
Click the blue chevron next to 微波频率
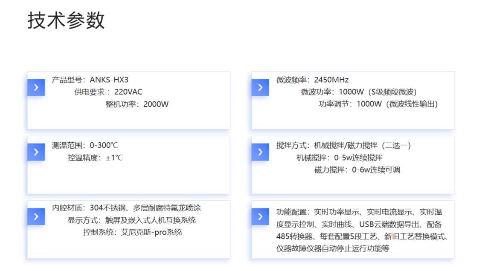260,87
